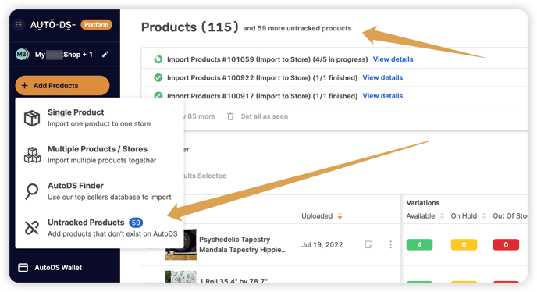Select Untracked Products menu entry
Screen dimensions: 537x292
99,227
